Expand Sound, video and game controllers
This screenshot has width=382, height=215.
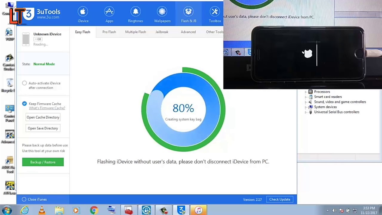pyautogui.click(x=306, y=102)
